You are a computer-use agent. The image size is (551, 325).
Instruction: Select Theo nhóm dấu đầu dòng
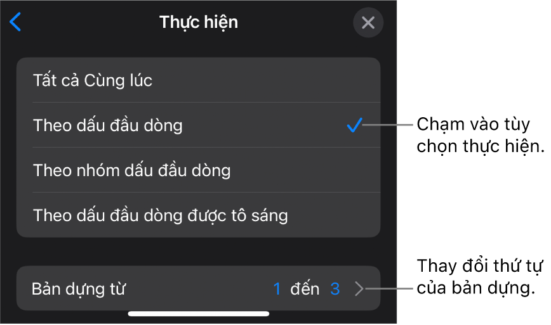pyautogui.click(x=132, y=170)
